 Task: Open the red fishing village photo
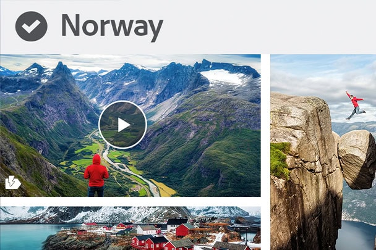click(x=130, y=228)
